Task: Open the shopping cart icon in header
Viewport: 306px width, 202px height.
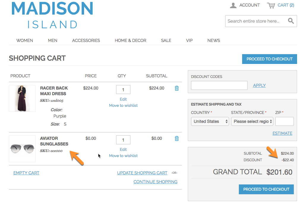Action: (x=271, y=5)
